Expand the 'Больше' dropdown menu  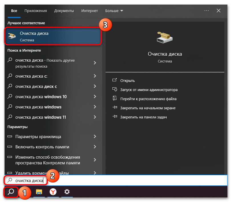pos(114,11)
